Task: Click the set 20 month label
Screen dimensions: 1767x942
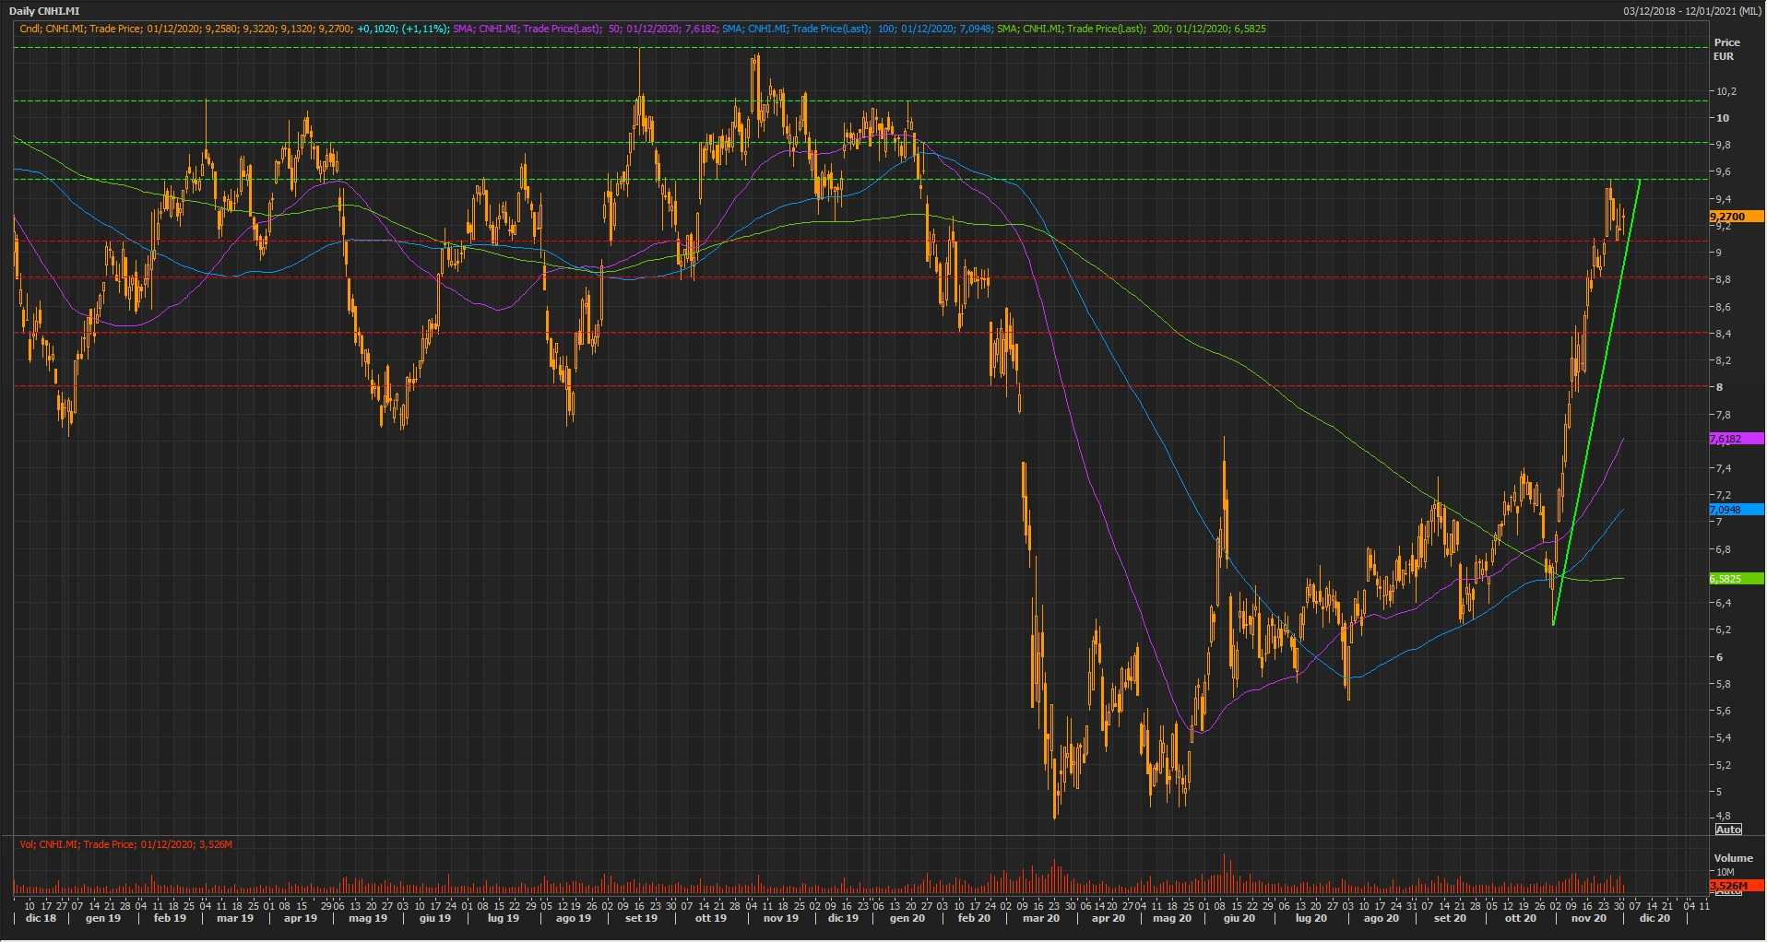Action: click(1450, 919)
